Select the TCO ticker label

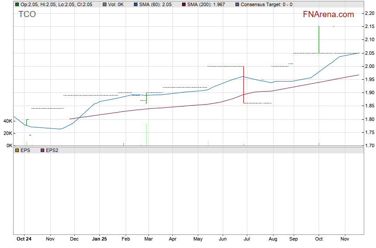27,14
